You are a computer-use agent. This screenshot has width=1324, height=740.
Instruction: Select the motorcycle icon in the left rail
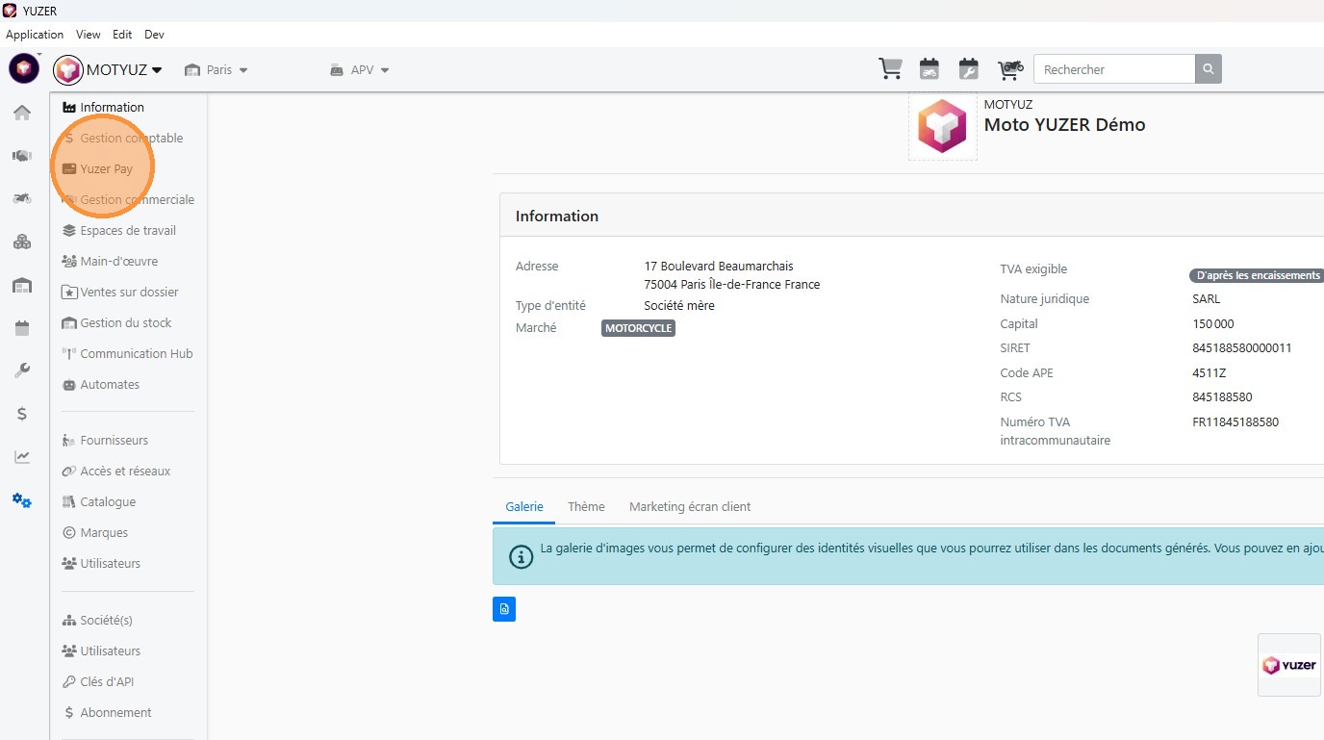(x=22, y=198)
